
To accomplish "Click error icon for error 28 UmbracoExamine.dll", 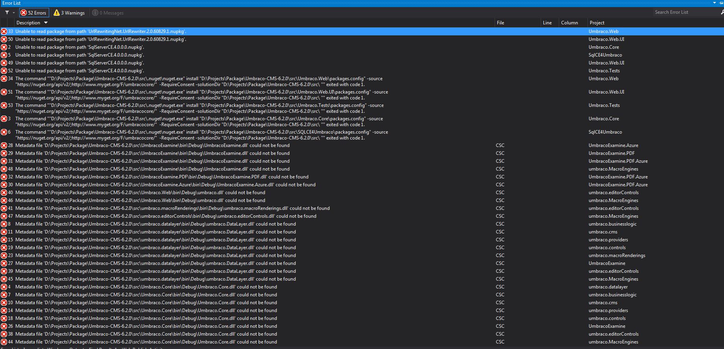I will point(4,145).
